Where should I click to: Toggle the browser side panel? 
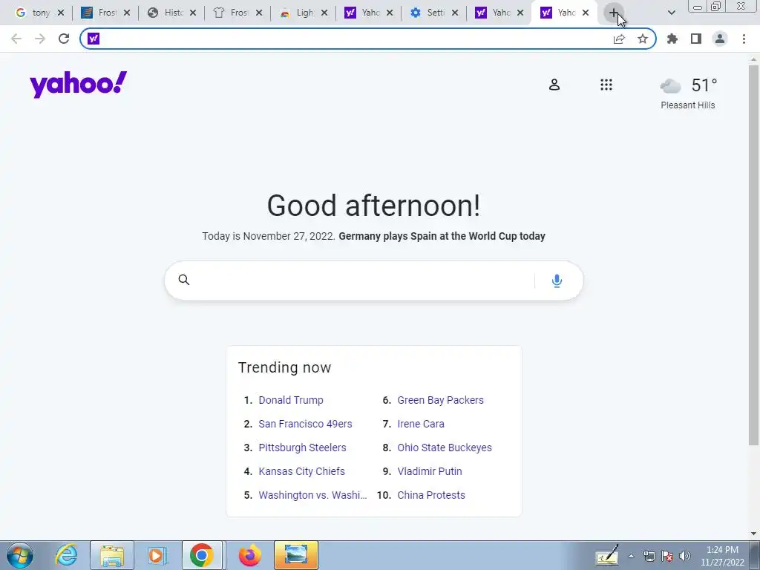(696, 39)
